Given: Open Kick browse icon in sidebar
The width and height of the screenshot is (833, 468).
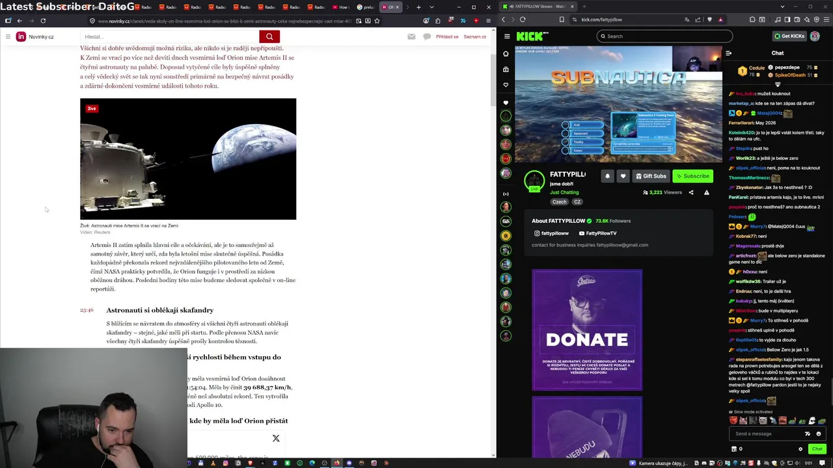Looking at the screenshot, I should (x=506, y=70).
